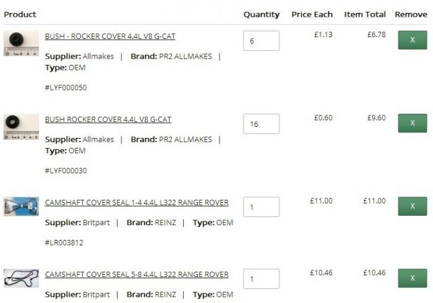This screenshot has height=303, width=433.
Task: View blue thumbnail of camshaft seal 1-4
Action: (21, 207)
